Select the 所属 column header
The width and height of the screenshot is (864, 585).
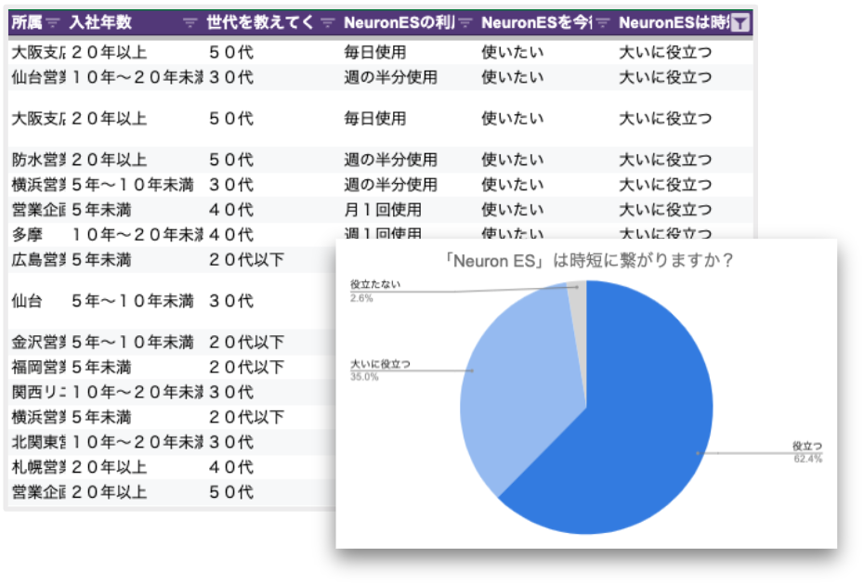coord(27,22)
